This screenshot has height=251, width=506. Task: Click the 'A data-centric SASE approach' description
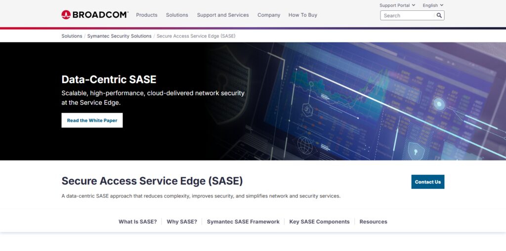[201, 196]
